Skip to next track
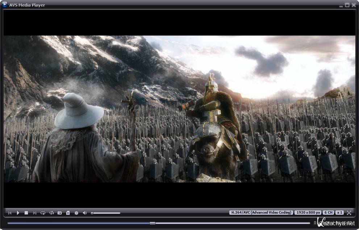The width and height of the screenshot is (359, 230). tap(35, 213)
